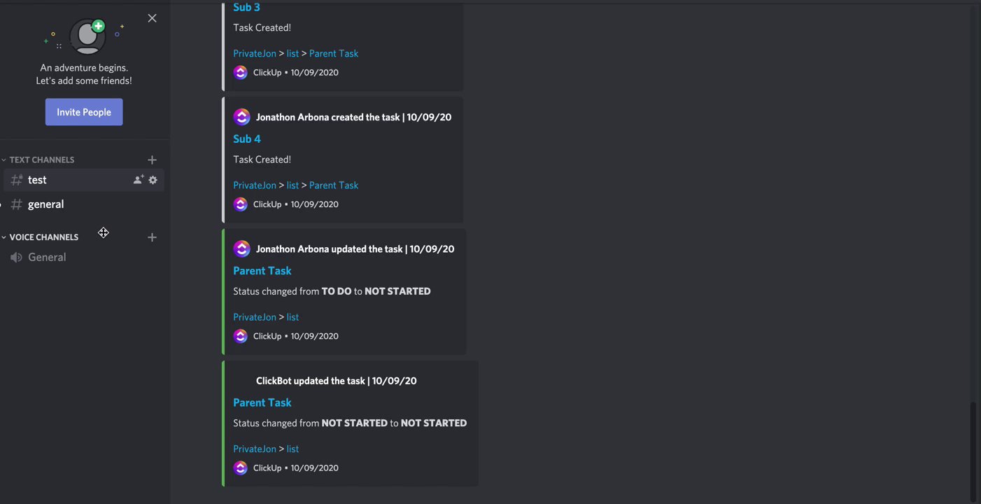Screen dimensions: 981x504
Task: Click ClickUp footer icon in ClickBot message
Action: point(241,468)
